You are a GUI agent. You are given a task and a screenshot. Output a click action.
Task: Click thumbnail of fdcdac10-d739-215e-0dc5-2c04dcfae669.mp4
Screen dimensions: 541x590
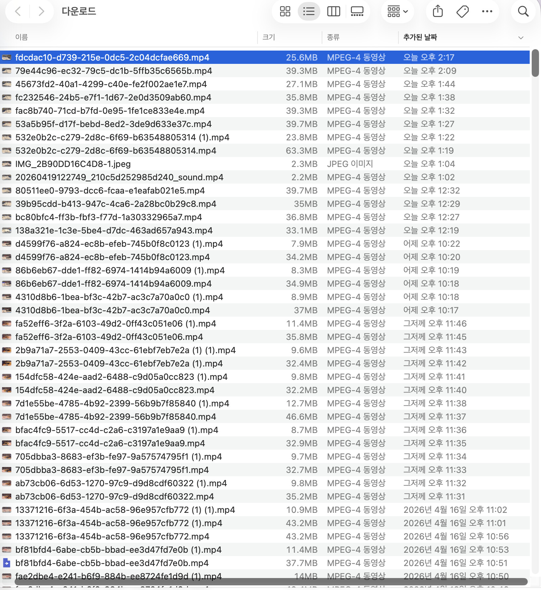[x=7, y=58]
